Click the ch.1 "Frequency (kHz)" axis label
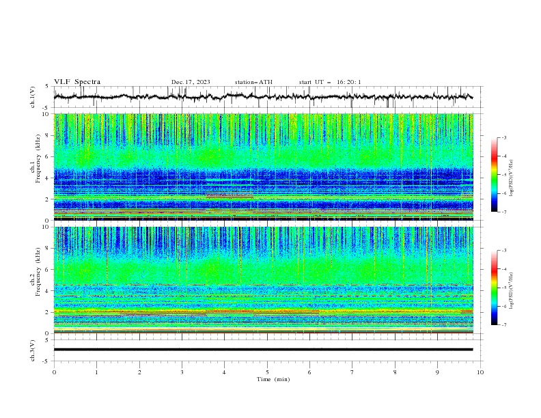This screenshot has width=541, height=418. click(x=38, y=157)
